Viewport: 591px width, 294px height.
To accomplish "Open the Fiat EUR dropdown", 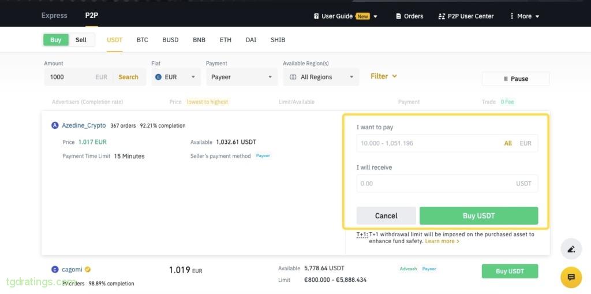I will 176,77.
